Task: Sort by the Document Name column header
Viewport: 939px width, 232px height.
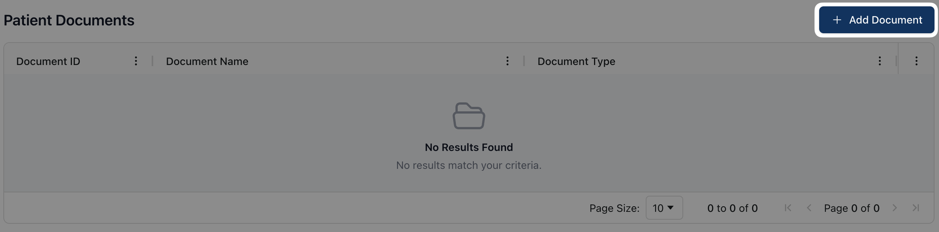Action: [207, 61]
